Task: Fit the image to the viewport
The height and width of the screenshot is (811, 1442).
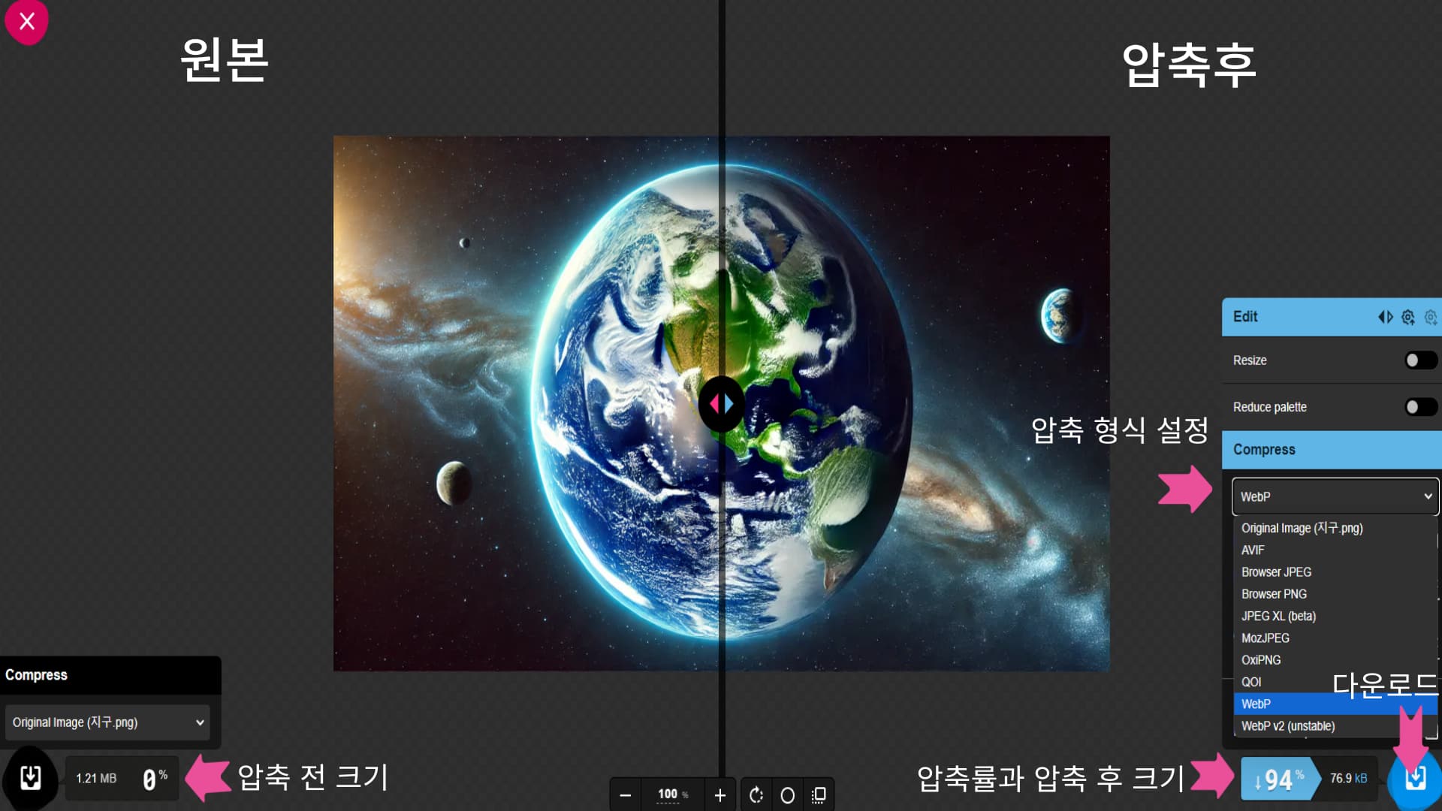Action: coord(820,794)
